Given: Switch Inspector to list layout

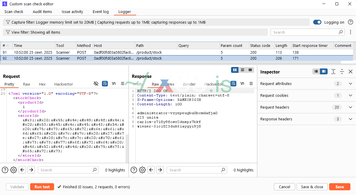Looking at the screenshot, I should pos(316,71).
